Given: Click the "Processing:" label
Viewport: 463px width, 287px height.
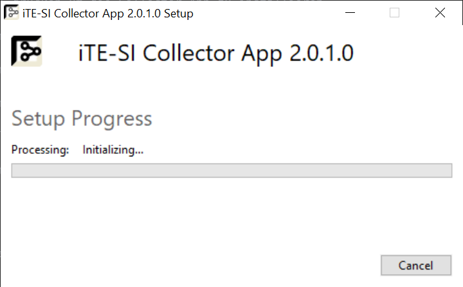Looking at the screenshot, I should click(x=40, y=150).
